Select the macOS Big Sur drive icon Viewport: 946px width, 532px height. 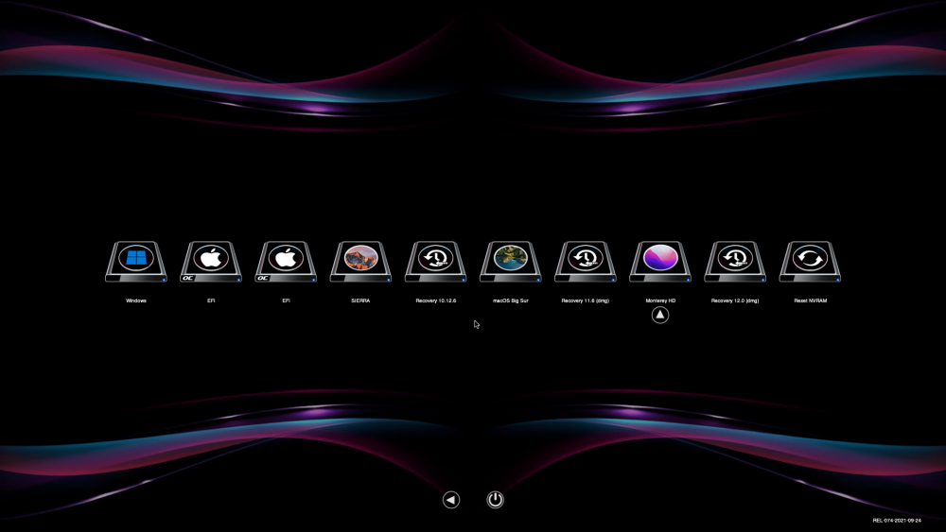click(511, 262)
